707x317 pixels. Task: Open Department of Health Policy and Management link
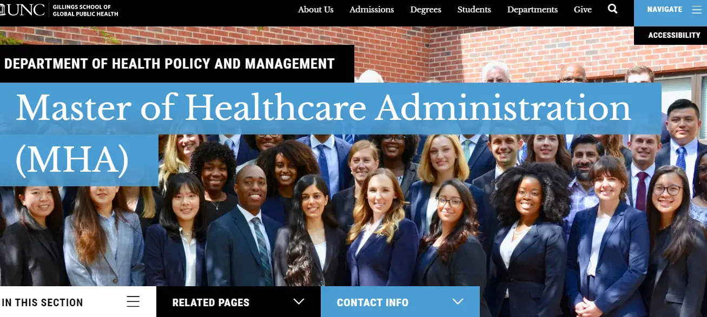[169, 64]
